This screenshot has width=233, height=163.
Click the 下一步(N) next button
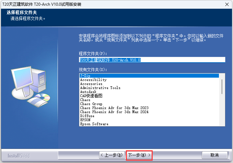(x=139, y=155)
